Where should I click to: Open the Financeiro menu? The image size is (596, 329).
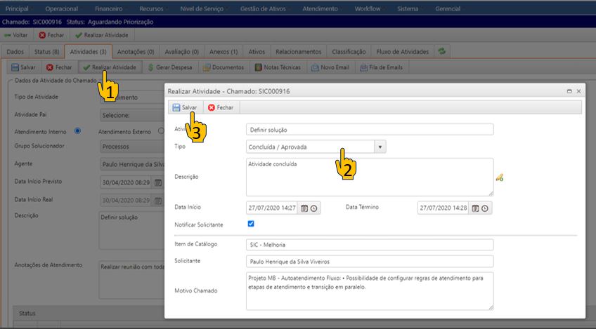pyautogui.click(x=108, y=8)
